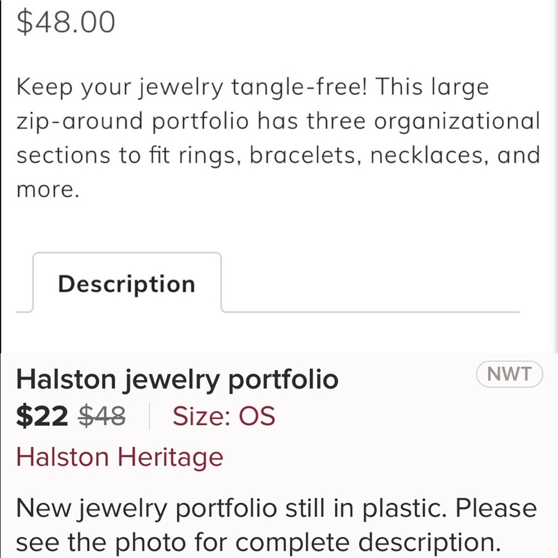Click the divider between price and size

[x=149, y=415]
